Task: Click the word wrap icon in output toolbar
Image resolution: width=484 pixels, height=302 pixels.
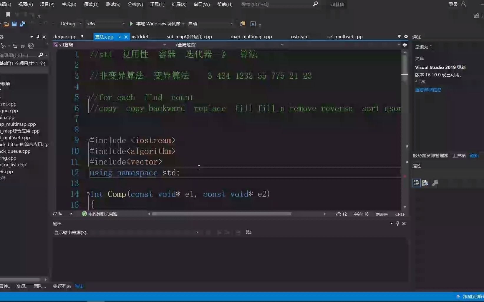Action: [249, 232]
